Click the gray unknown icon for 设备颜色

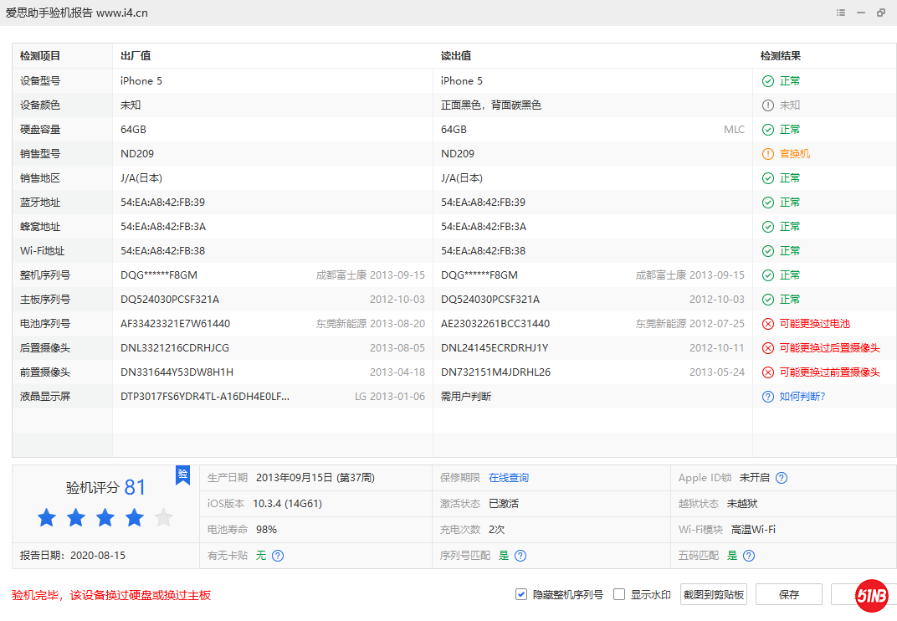click(x=767, y=105)
